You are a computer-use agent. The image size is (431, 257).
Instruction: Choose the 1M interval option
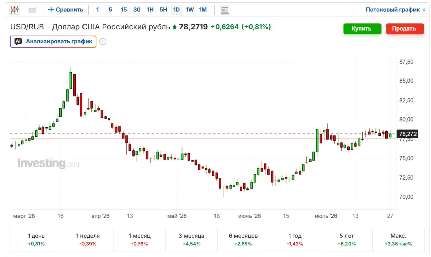click(x=203, y=10)
